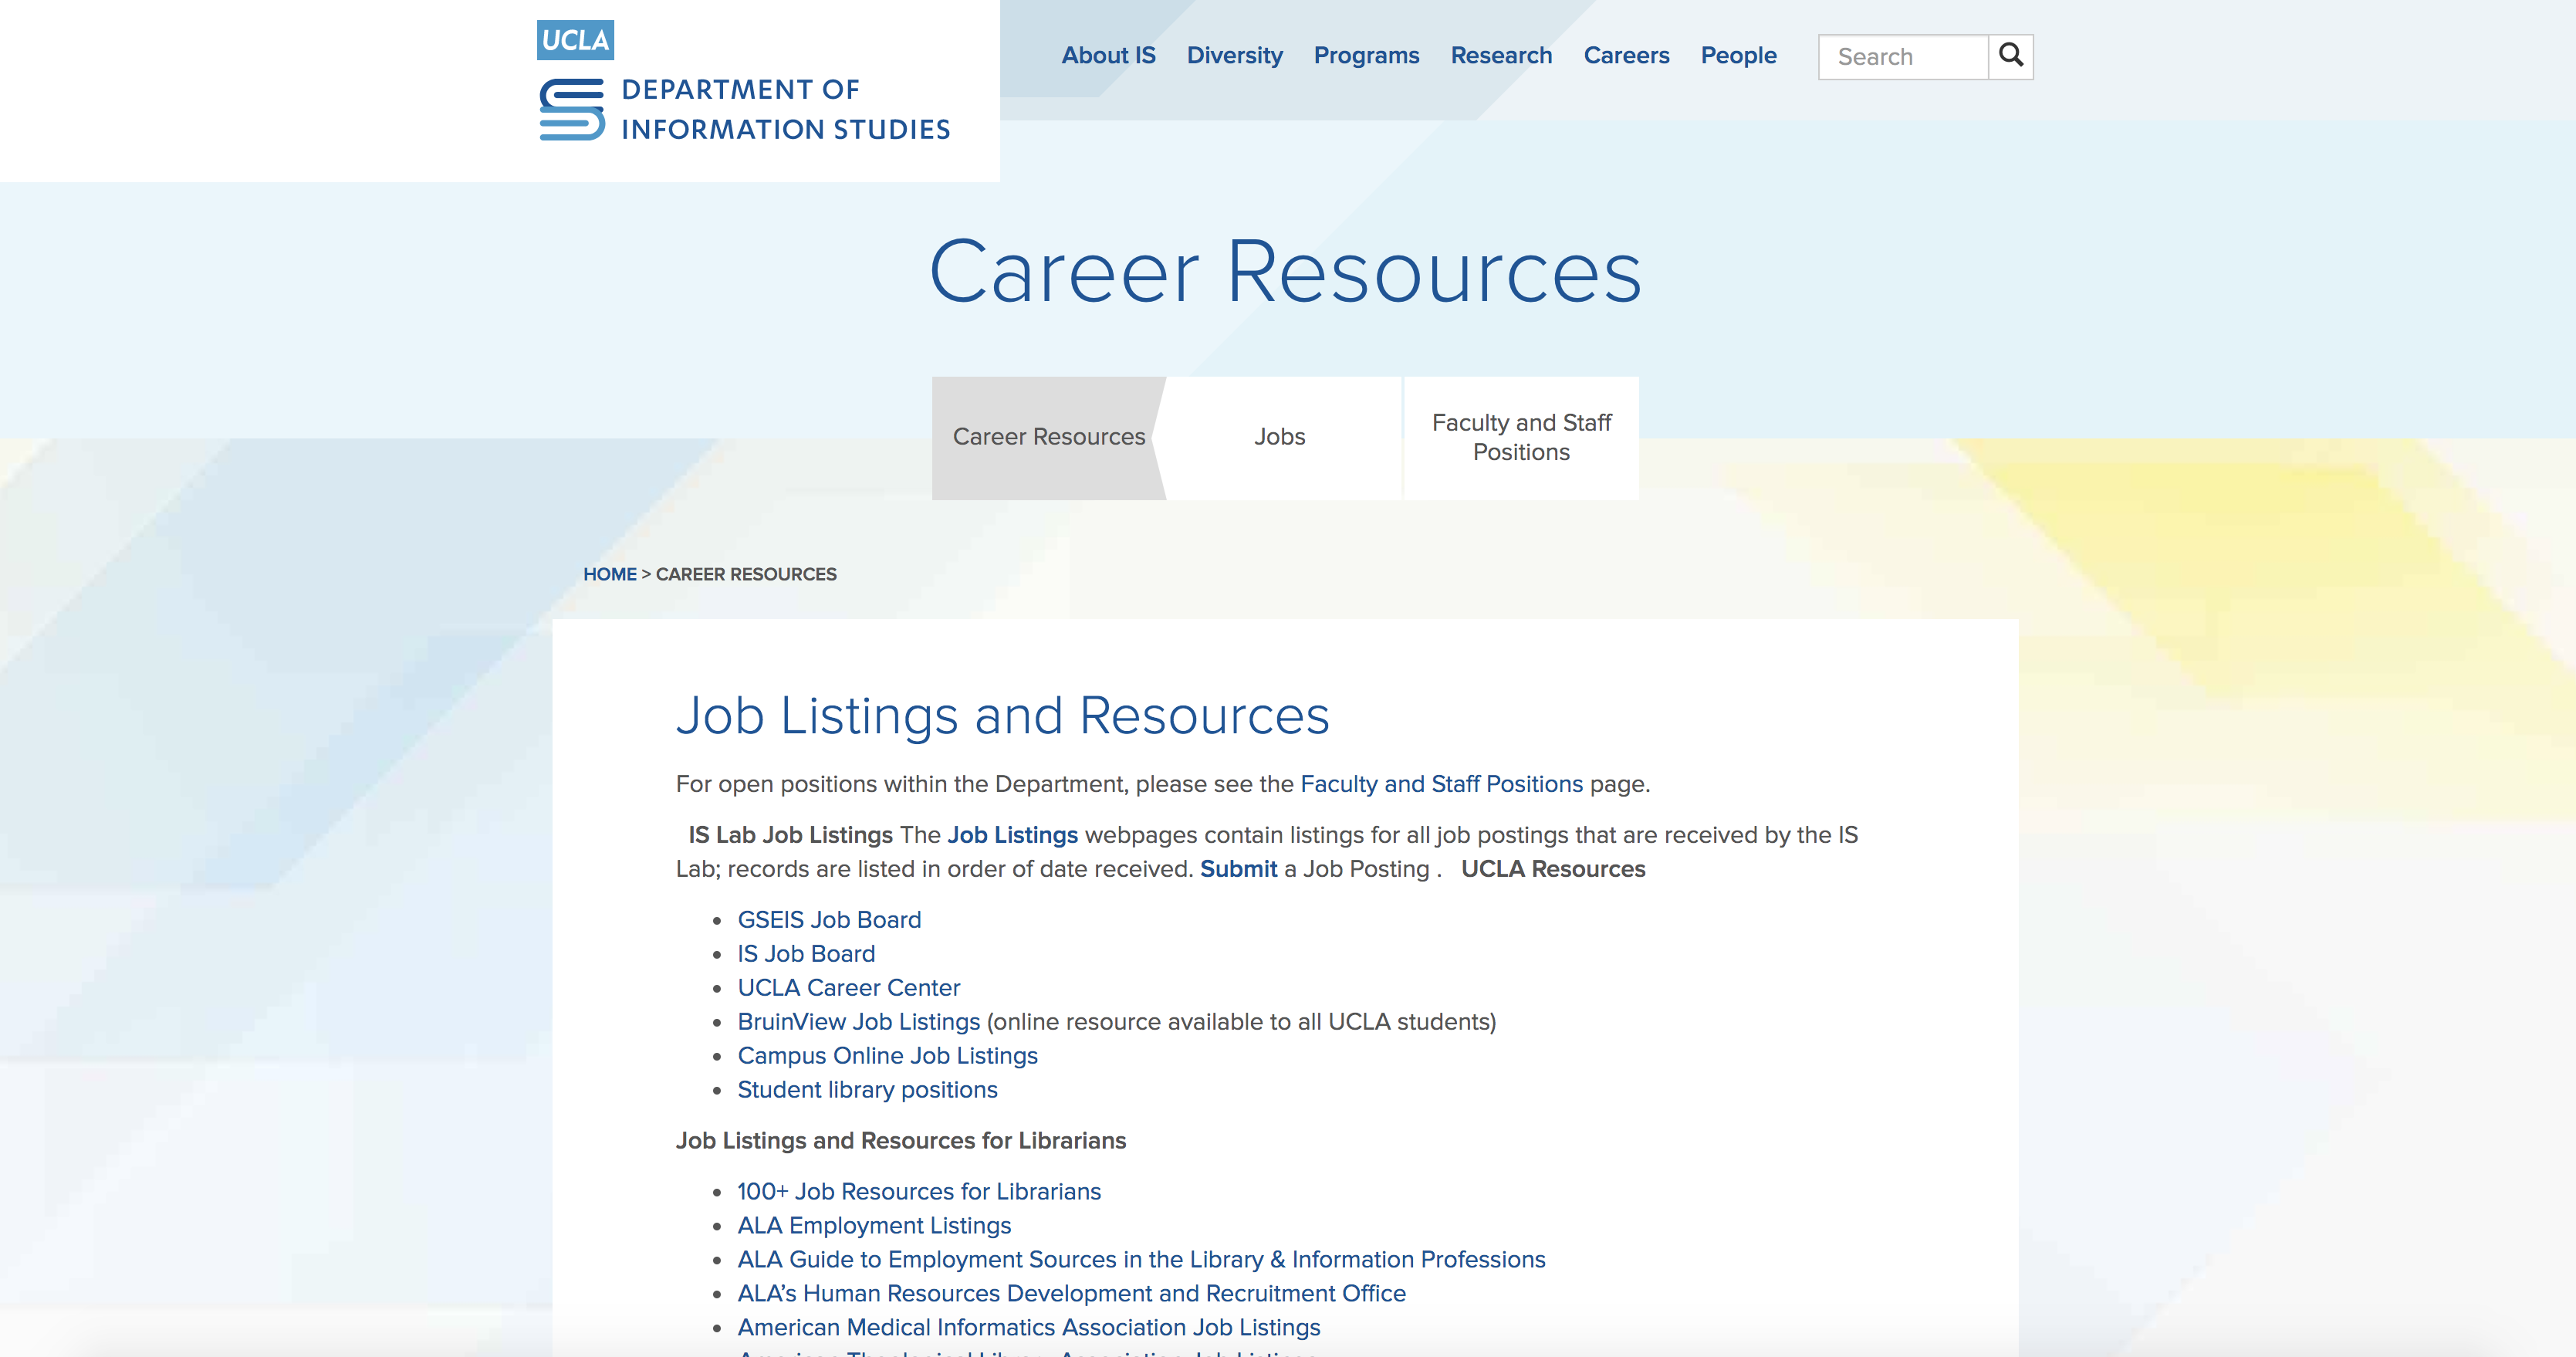Click the IS Lab Job Listings bold text
The image size is (2576, 1357).
point(790,835)
